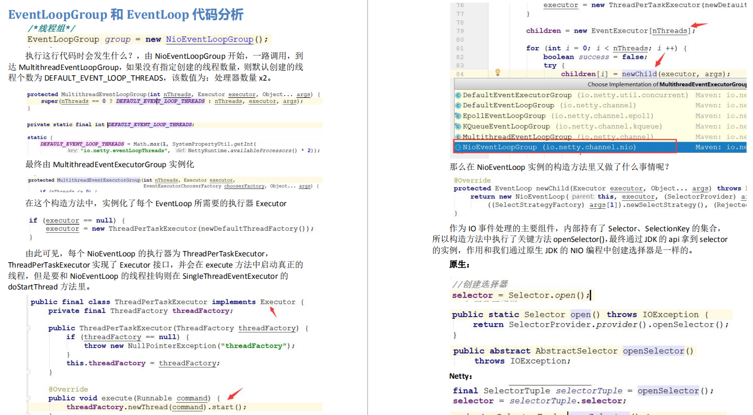Click the 'throws IOException;' line
Image resolution: width=753 pixels, height=415 pixels.
click(x=522, y=361)
